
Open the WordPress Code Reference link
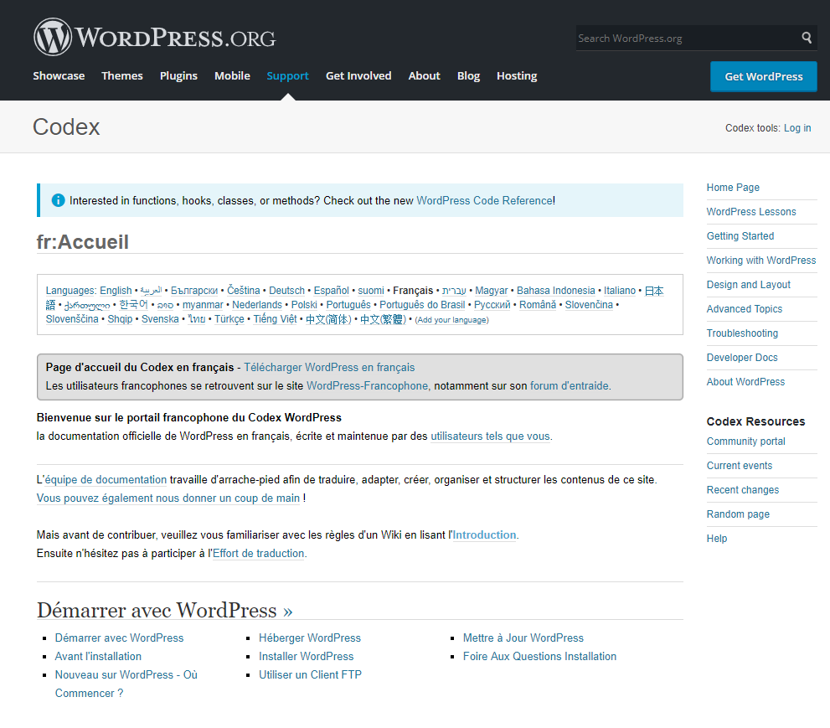[484, 200]
